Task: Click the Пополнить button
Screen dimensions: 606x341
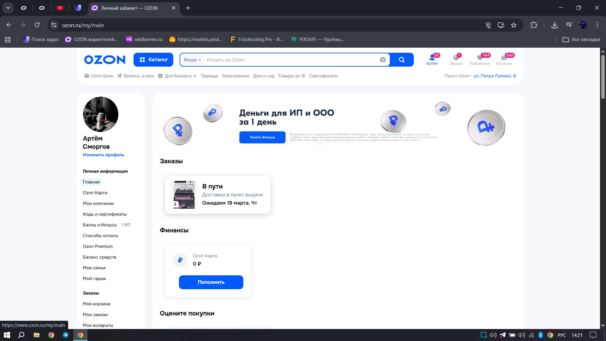Action: coord(211,282)
